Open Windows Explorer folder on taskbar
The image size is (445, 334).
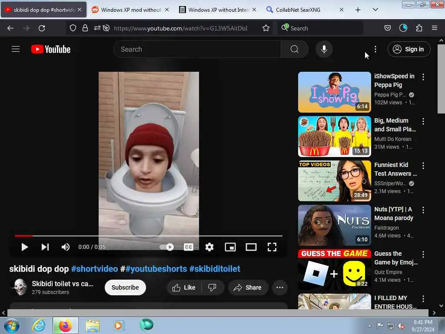(x=93, y=326)
